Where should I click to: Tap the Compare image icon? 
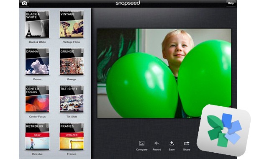tap(142, 143)
